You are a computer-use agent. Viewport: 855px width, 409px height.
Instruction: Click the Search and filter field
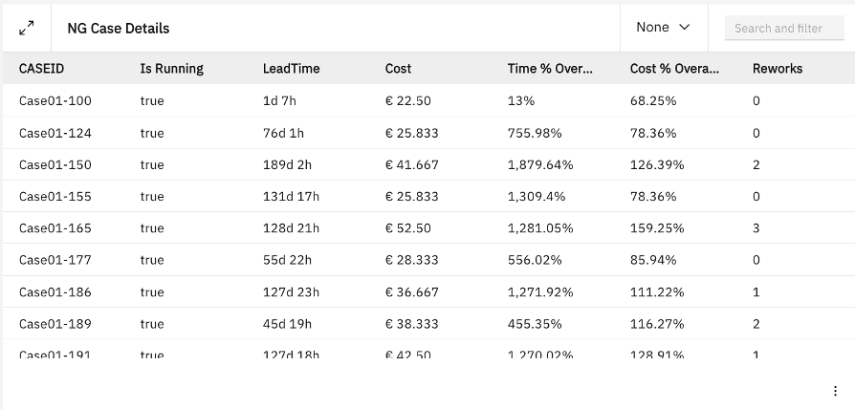point(784,29)
